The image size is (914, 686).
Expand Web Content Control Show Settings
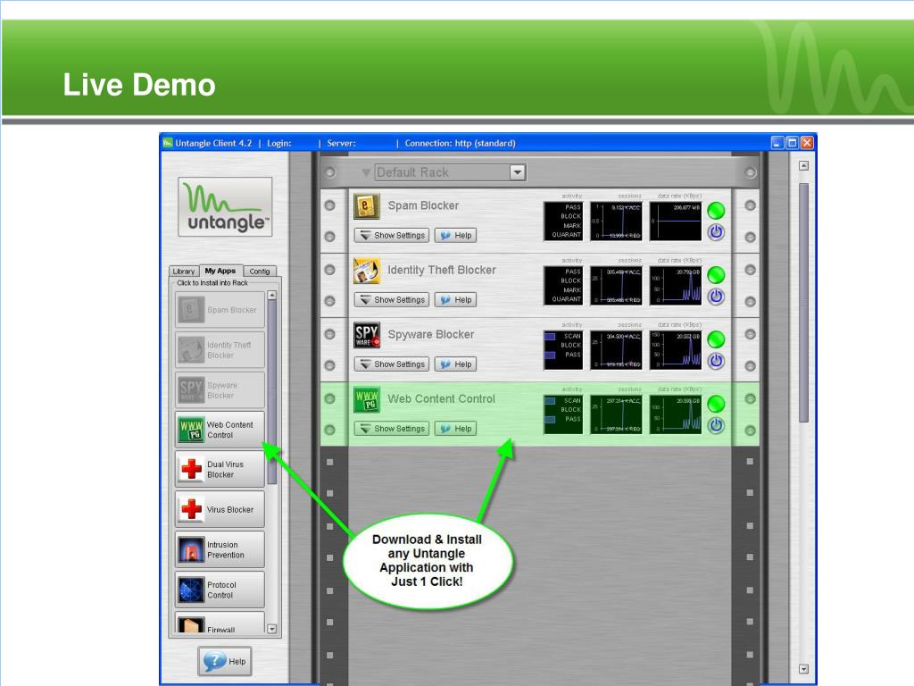392,428
